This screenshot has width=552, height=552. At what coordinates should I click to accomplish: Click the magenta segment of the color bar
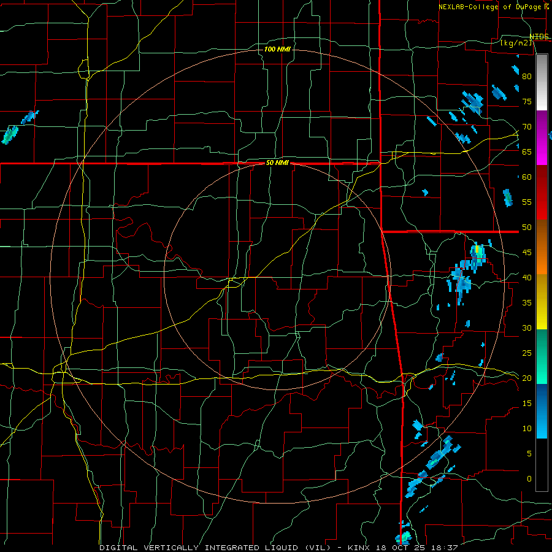click(x=542, y=137)
